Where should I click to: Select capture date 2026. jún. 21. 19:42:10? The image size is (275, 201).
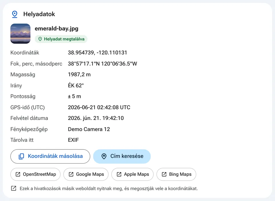(x=96, y=118)
